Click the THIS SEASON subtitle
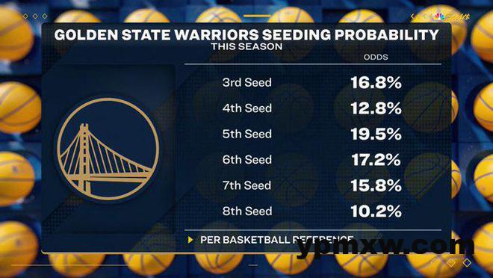This screenshot has height=278, width=493. 246,47
